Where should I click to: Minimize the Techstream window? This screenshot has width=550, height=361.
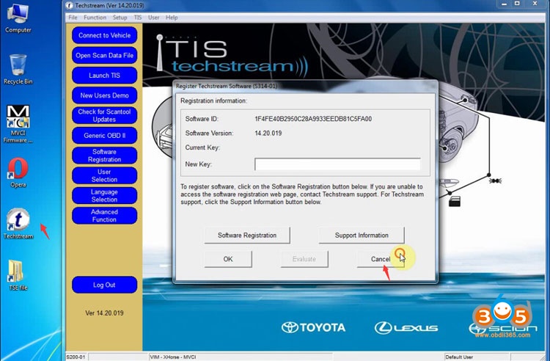[x=504, y=4]
